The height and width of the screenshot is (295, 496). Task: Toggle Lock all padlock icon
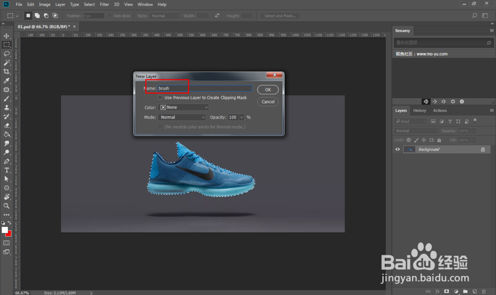[x=439, y=140]
